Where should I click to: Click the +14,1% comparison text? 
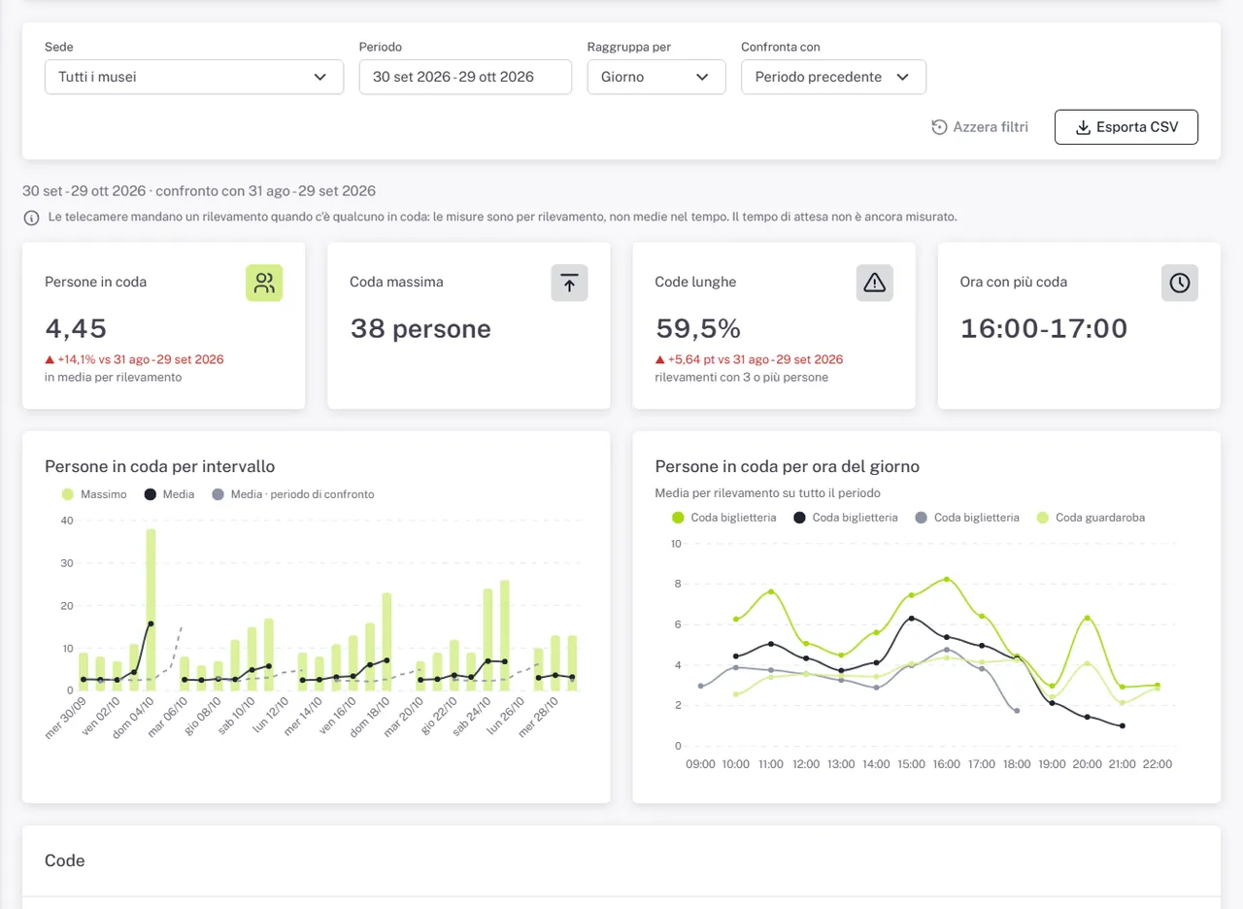coord(134,359)
